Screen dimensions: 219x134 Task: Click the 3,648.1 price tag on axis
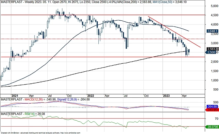pyautogui.click(x=212, y=31)
